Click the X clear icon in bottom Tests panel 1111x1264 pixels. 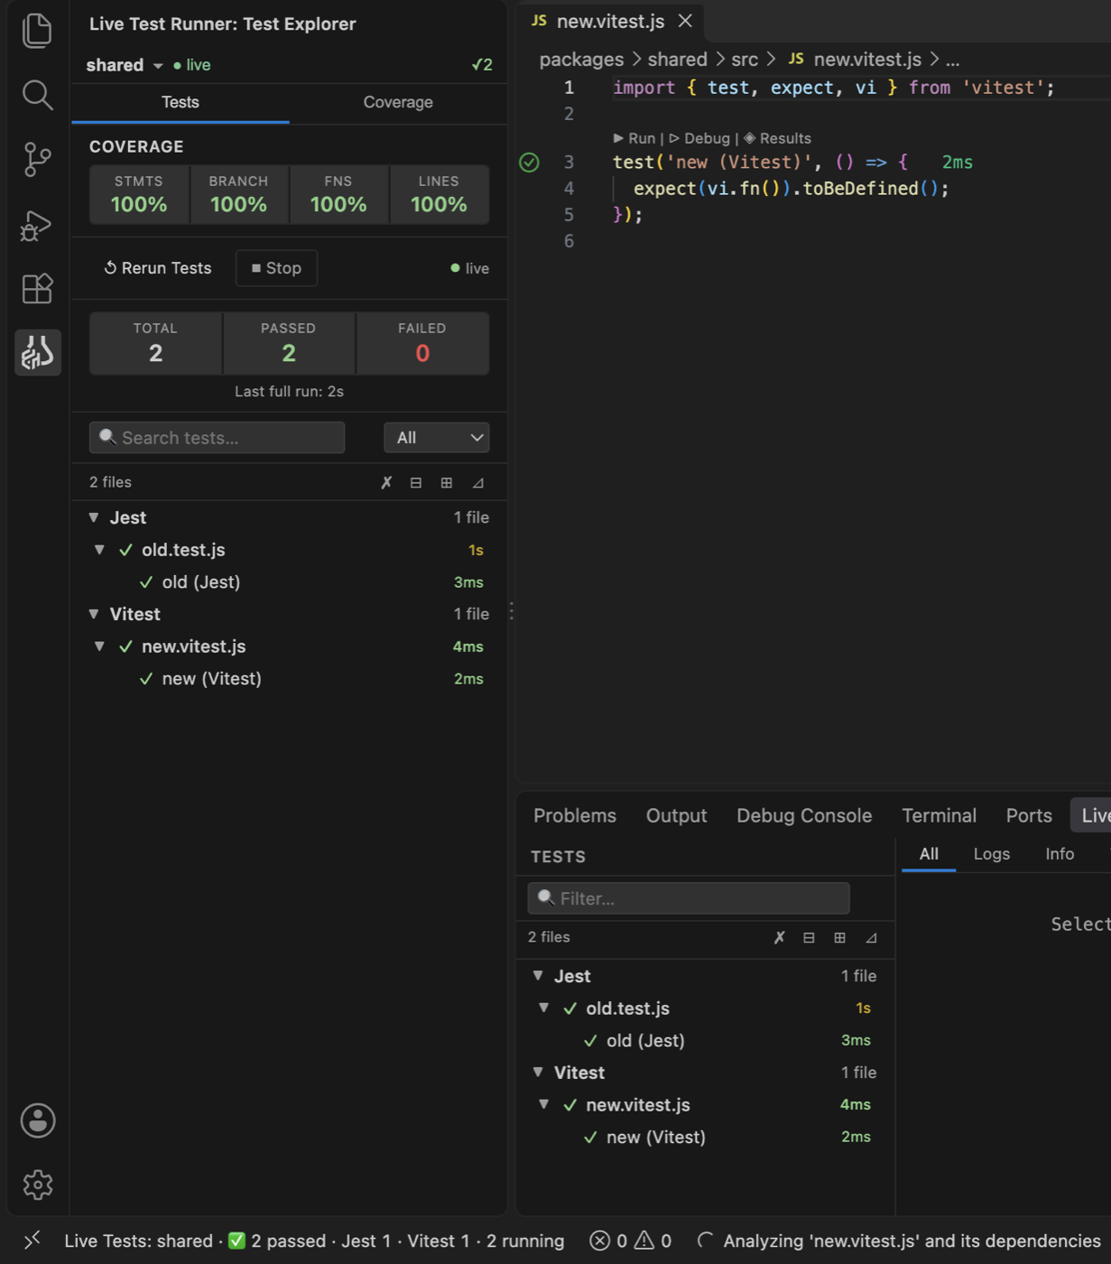pyautogui.click(x=780, y=937)
